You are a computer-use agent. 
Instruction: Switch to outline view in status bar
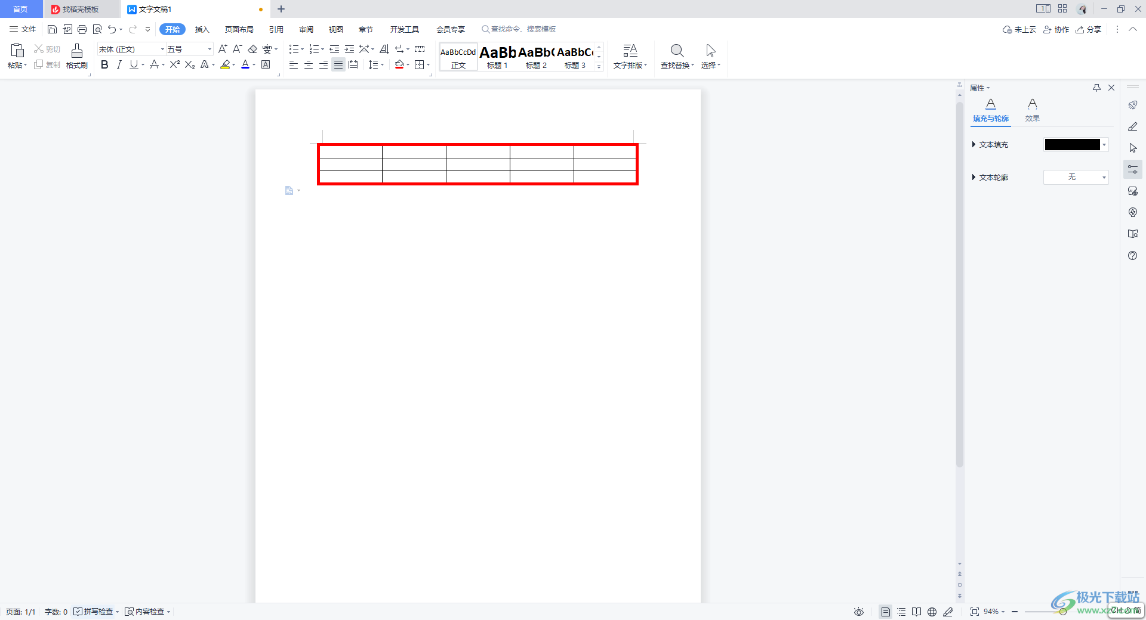click(901, 612)
